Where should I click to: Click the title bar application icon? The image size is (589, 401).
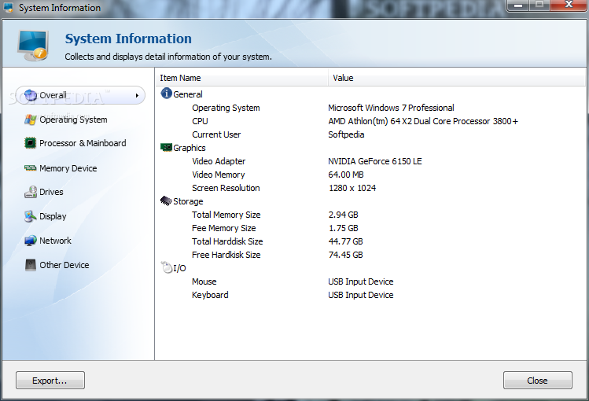8,8
